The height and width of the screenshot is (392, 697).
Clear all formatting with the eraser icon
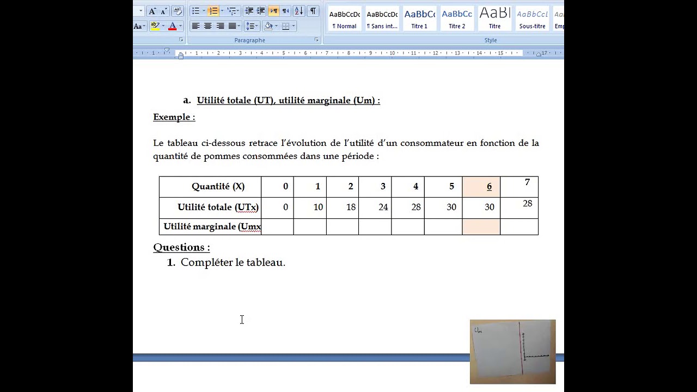coord(178,11)
